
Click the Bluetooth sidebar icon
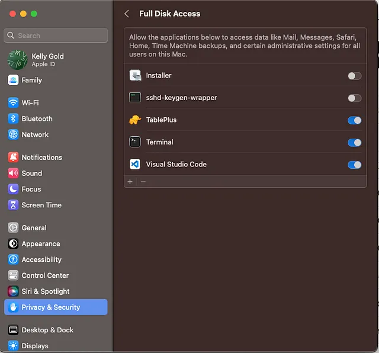[x=13, y=118]
